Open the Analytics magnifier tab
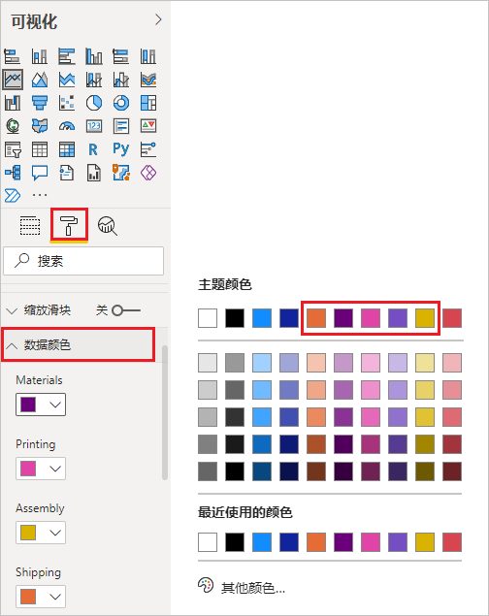This screenshot has width=489, height=616. tap(108, 225)
